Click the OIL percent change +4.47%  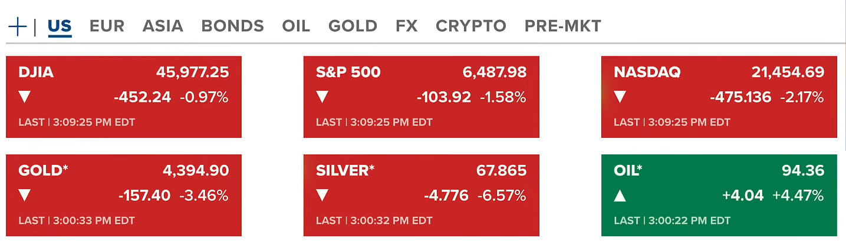pyautogui.click(x=798, y=196)
